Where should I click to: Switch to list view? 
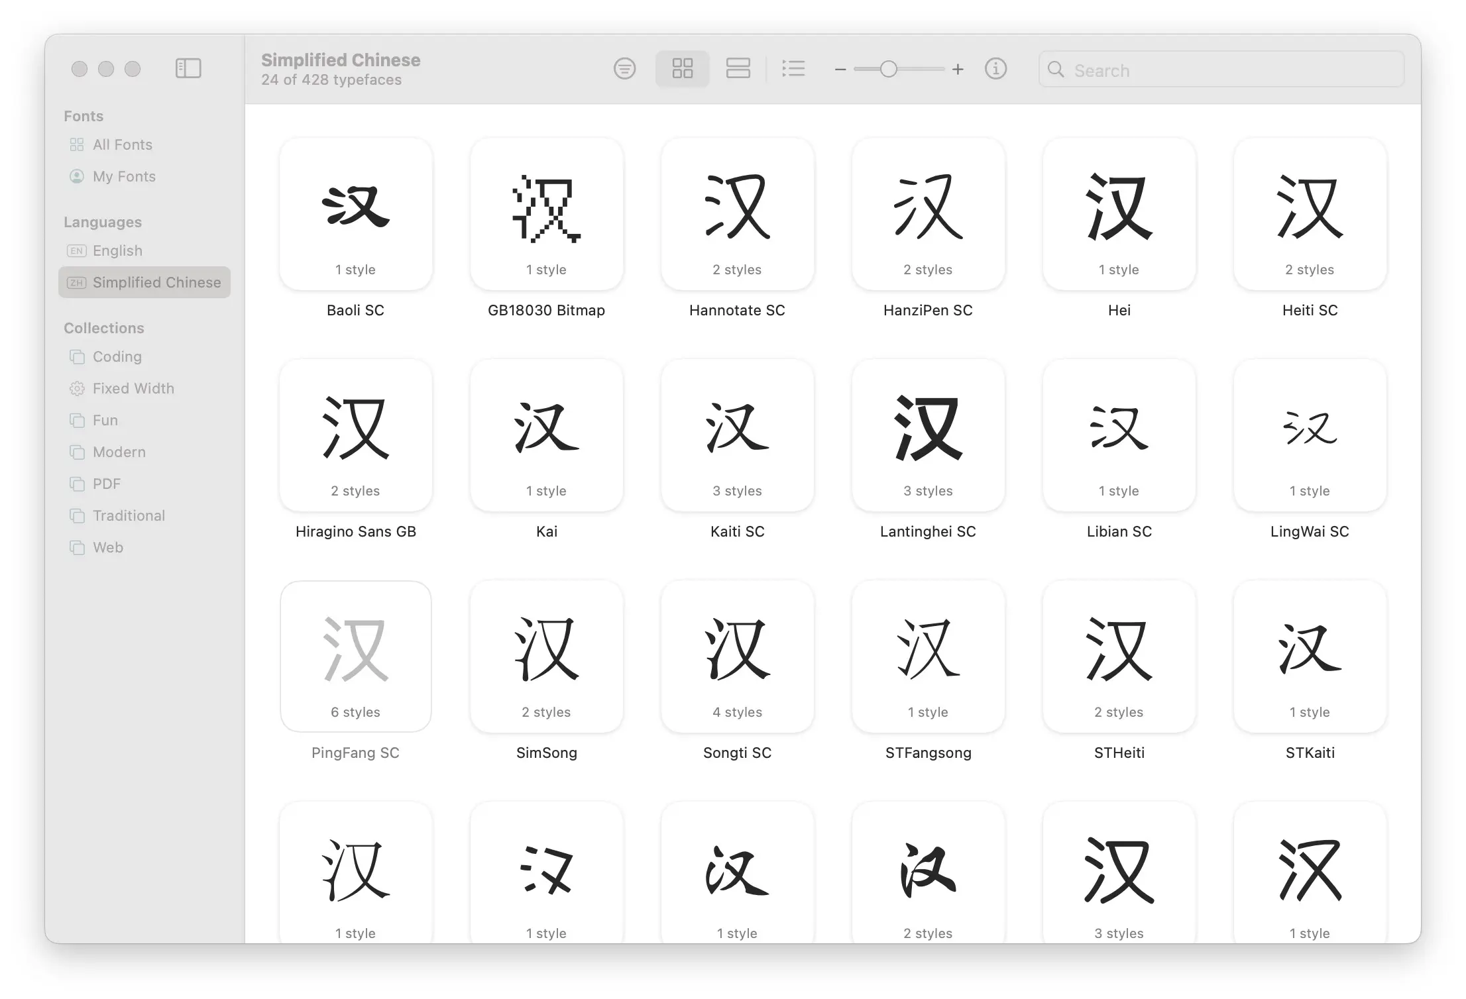coord(793,68)
